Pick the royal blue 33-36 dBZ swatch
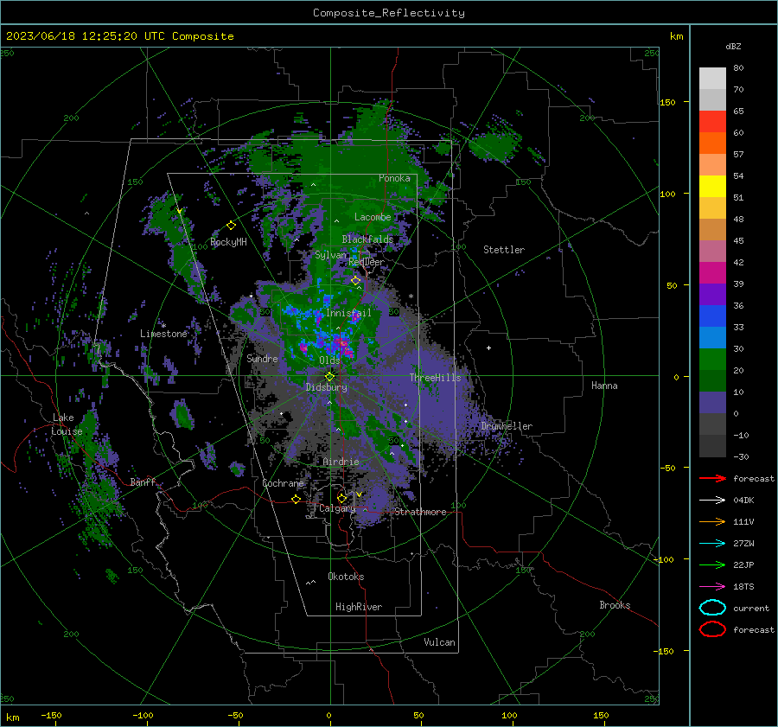Screen dimensions: 778x727 (x=712, y=316)
